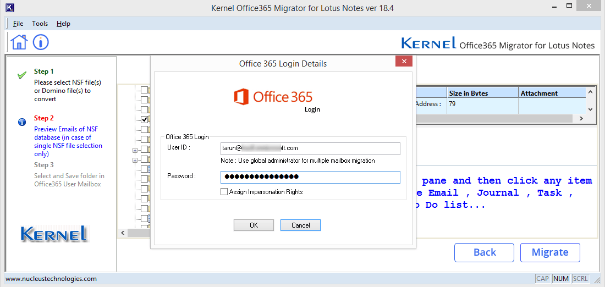Click the 'Address :' table cell
The height and width of the screenshot is (287, 605).
pyautogui.click(x=431, y=106)
